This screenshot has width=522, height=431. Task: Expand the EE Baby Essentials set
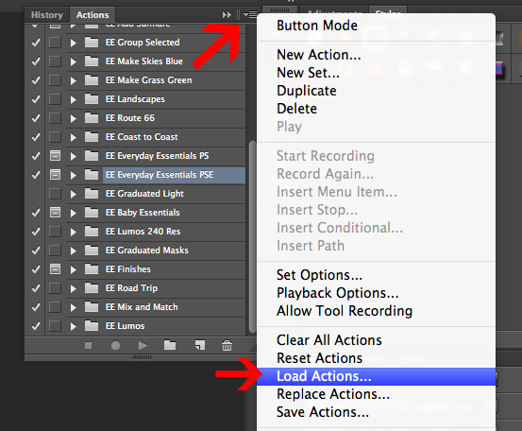point(74,213)
